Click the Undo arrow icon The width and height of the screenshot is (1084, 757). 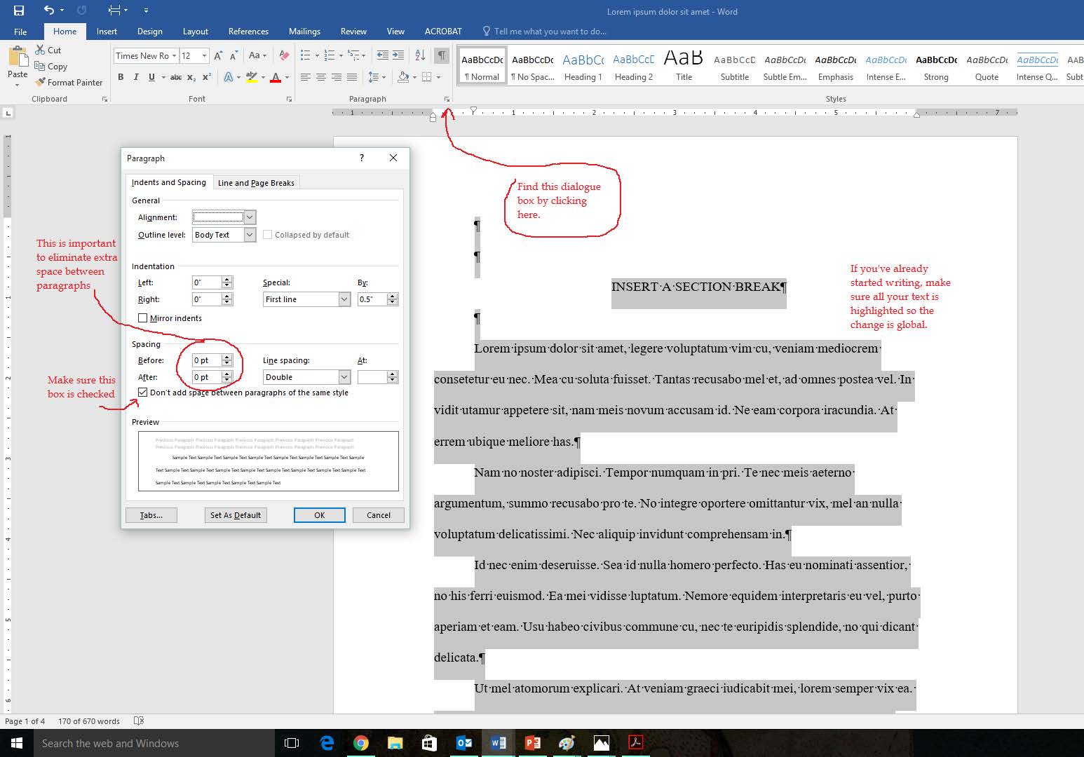[48, 11]
